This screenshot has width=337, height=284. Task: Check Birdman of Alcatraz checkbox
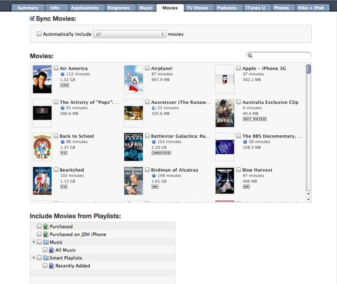(x=147, y=170)
